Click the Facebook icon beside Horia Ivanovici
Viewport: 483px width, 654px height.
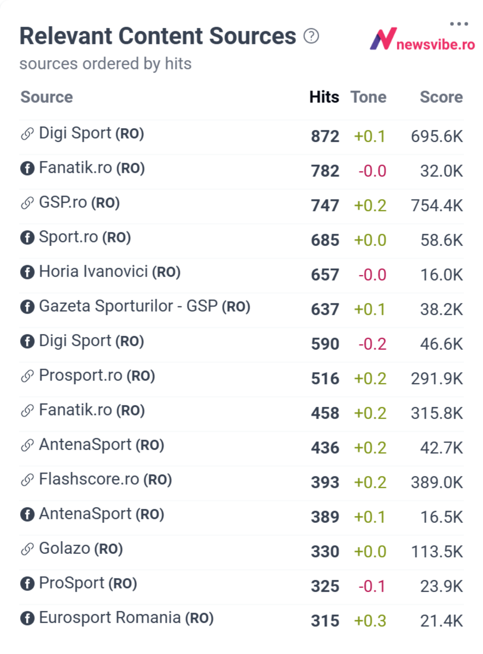(27, 272)
